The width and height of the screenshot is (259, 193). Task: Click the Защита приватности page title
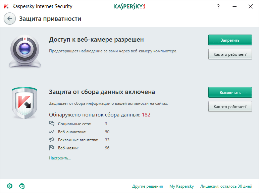(50, 19)
